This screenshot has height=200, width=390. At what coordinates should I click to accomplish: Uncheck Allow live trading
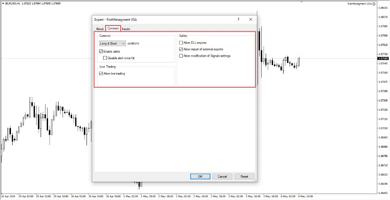pos(101,73)
